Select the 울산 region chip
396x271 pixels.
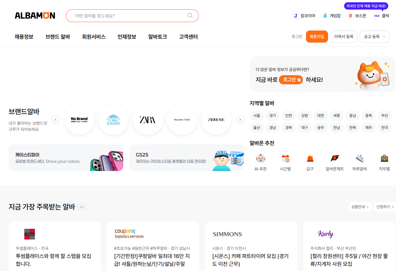click(x=257, y=128)
